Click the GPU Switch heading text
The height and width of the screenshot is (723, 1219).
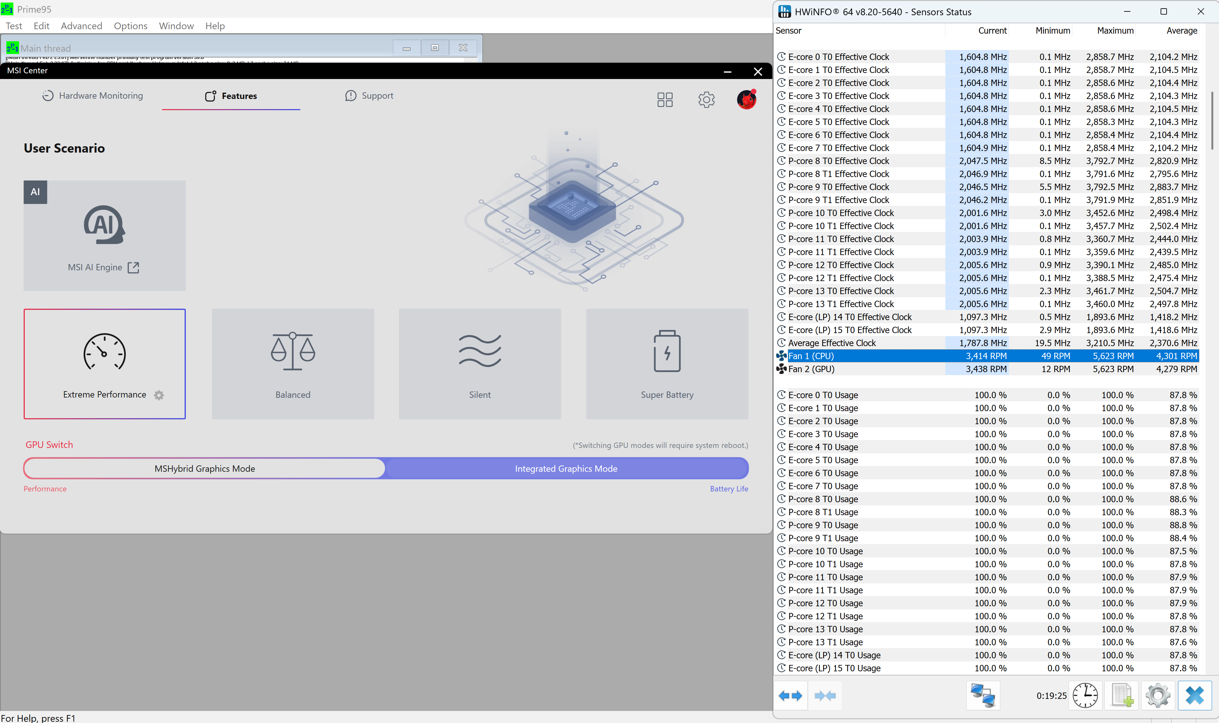coord(49,445)
